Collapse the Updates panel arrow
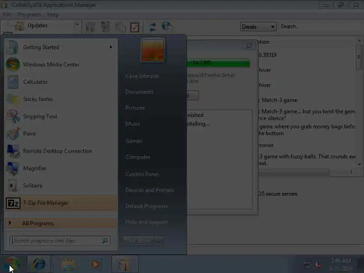This screenshot has height=273, width=364. [77, 25]
